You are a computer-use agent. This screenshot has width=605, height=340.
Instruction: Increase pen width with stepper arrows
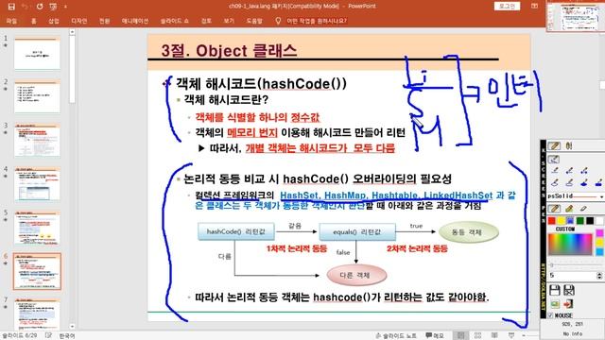(x=599, y=274)
